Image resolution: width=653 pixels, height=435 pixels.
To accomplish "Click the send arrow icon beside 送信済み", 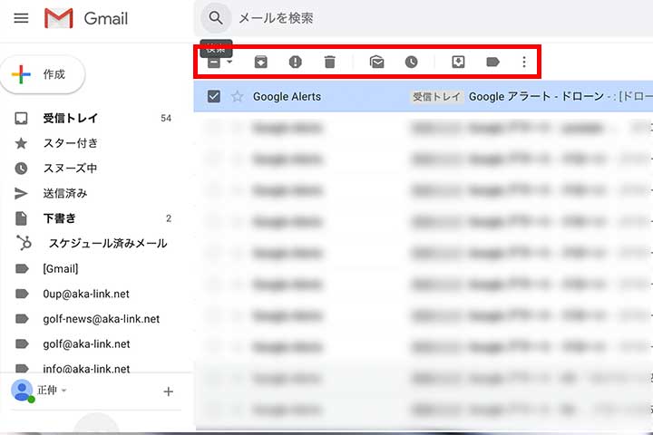I will pyautogui.click(x=21, y=193).
